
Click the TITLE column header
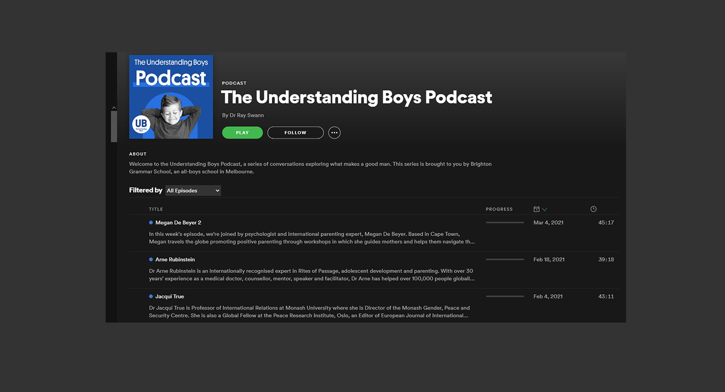[x=156, y=209]
